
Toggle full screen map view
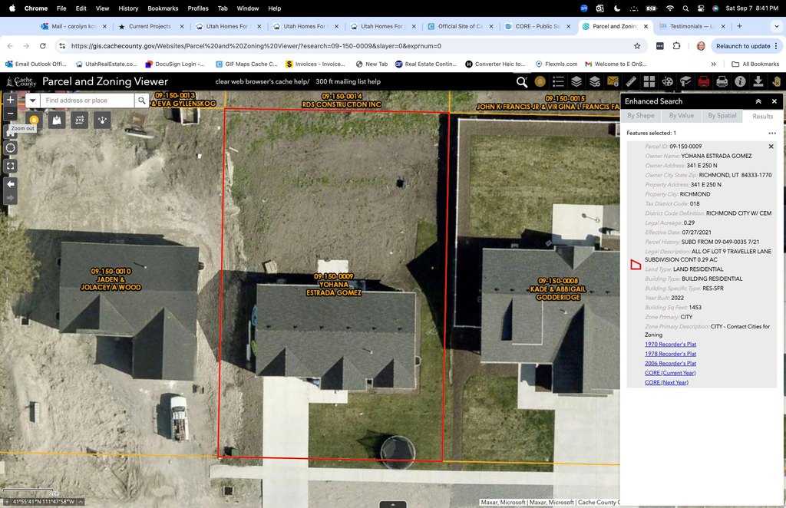point(11,166)
